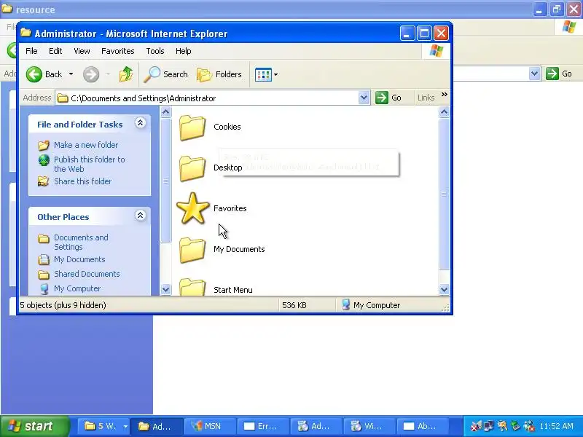Open the Search pane
Image resolution: width=583 pixels, height=437 pixels.
coord(166,74)
